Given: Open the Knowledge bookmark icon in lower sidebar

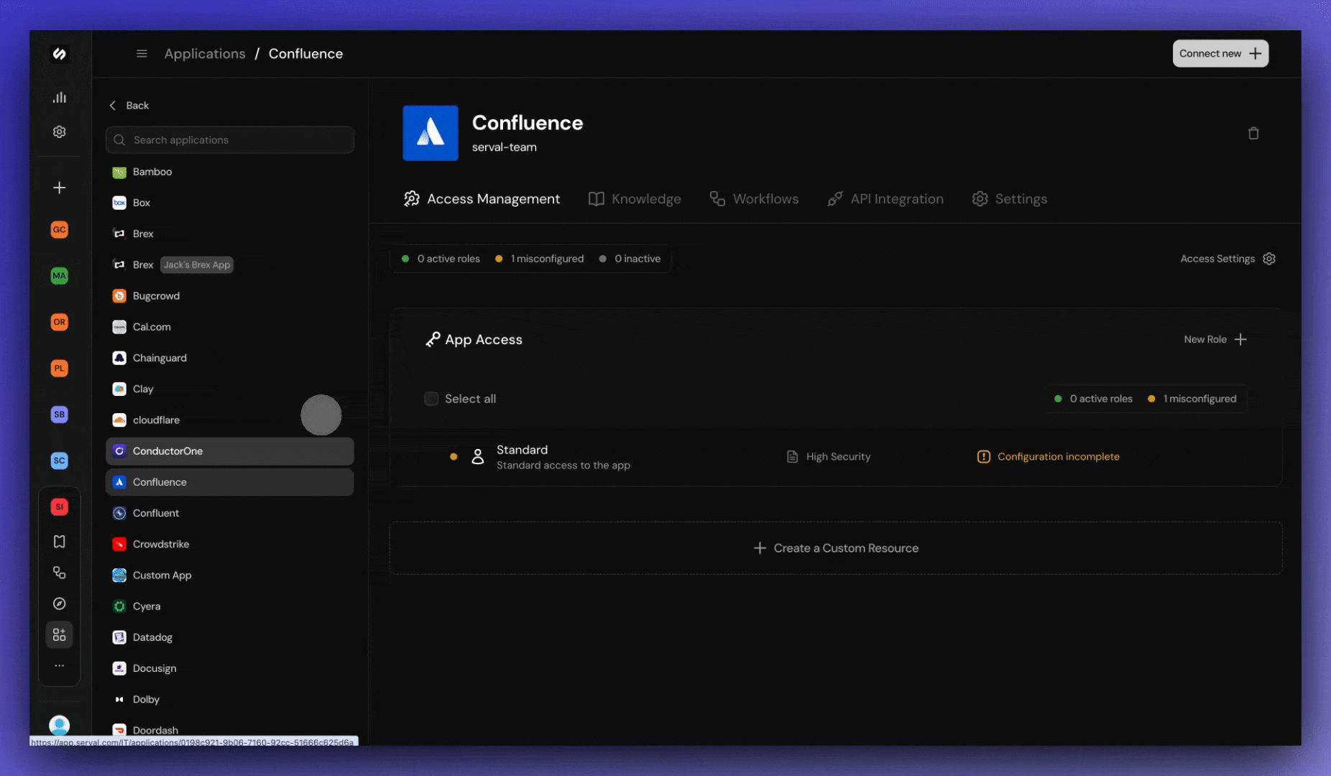Looking at the screenshot, I should 60,541.
